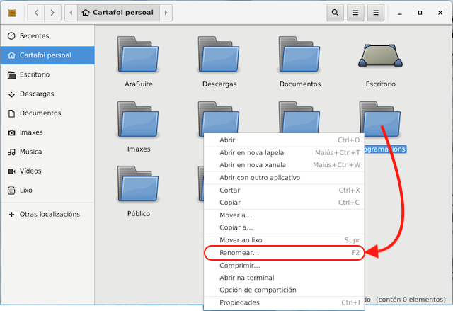Go to Recentes in sidebar
The height and width of the screenshot is (311, 453).
(34, 35)
